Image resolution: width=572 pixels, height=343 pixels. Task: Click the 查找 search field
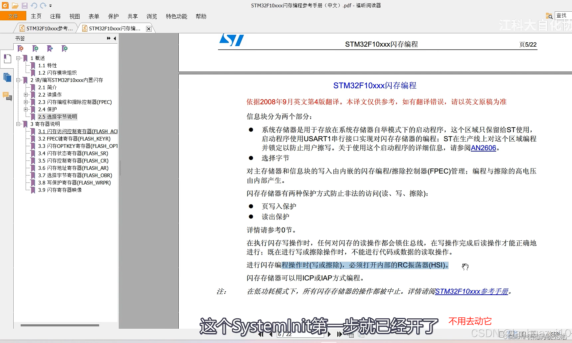click(x=563, y=16)
